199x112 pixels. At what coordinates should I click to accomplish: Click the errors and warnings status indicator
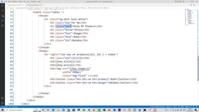pos(15,107)
